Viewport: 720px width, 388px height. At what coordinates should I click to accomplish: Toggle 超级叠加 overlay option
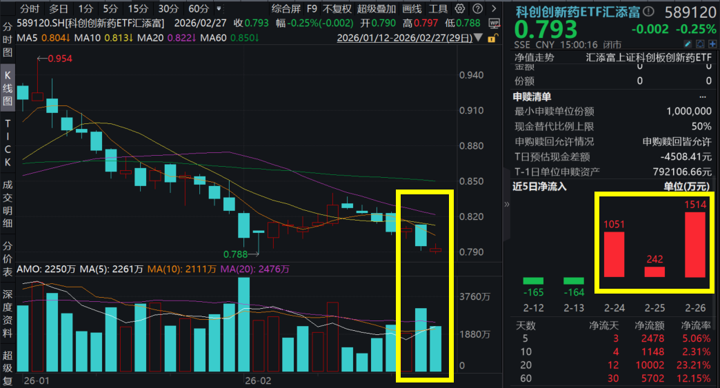coord(377,9)
